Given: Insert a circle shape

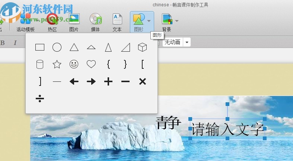Looking at the screenshot, I should [57, 47].
